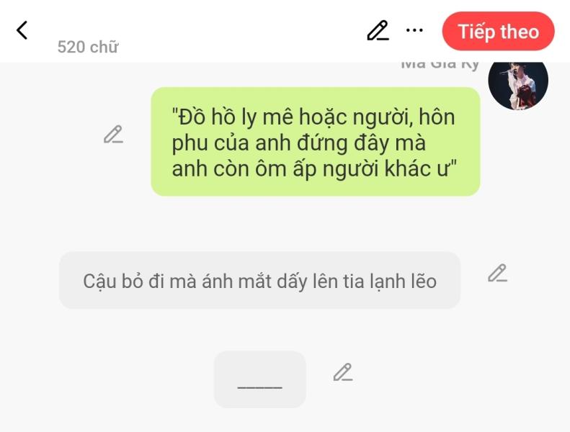The width and height of the screenshot is (570, 432).
Task: Edit the blank divider bubble via pencil
Action: (343, 372)
